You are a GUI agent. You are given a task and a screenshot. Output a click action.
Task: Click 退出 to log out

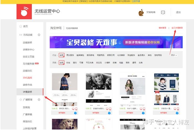[x=178, y=12]
